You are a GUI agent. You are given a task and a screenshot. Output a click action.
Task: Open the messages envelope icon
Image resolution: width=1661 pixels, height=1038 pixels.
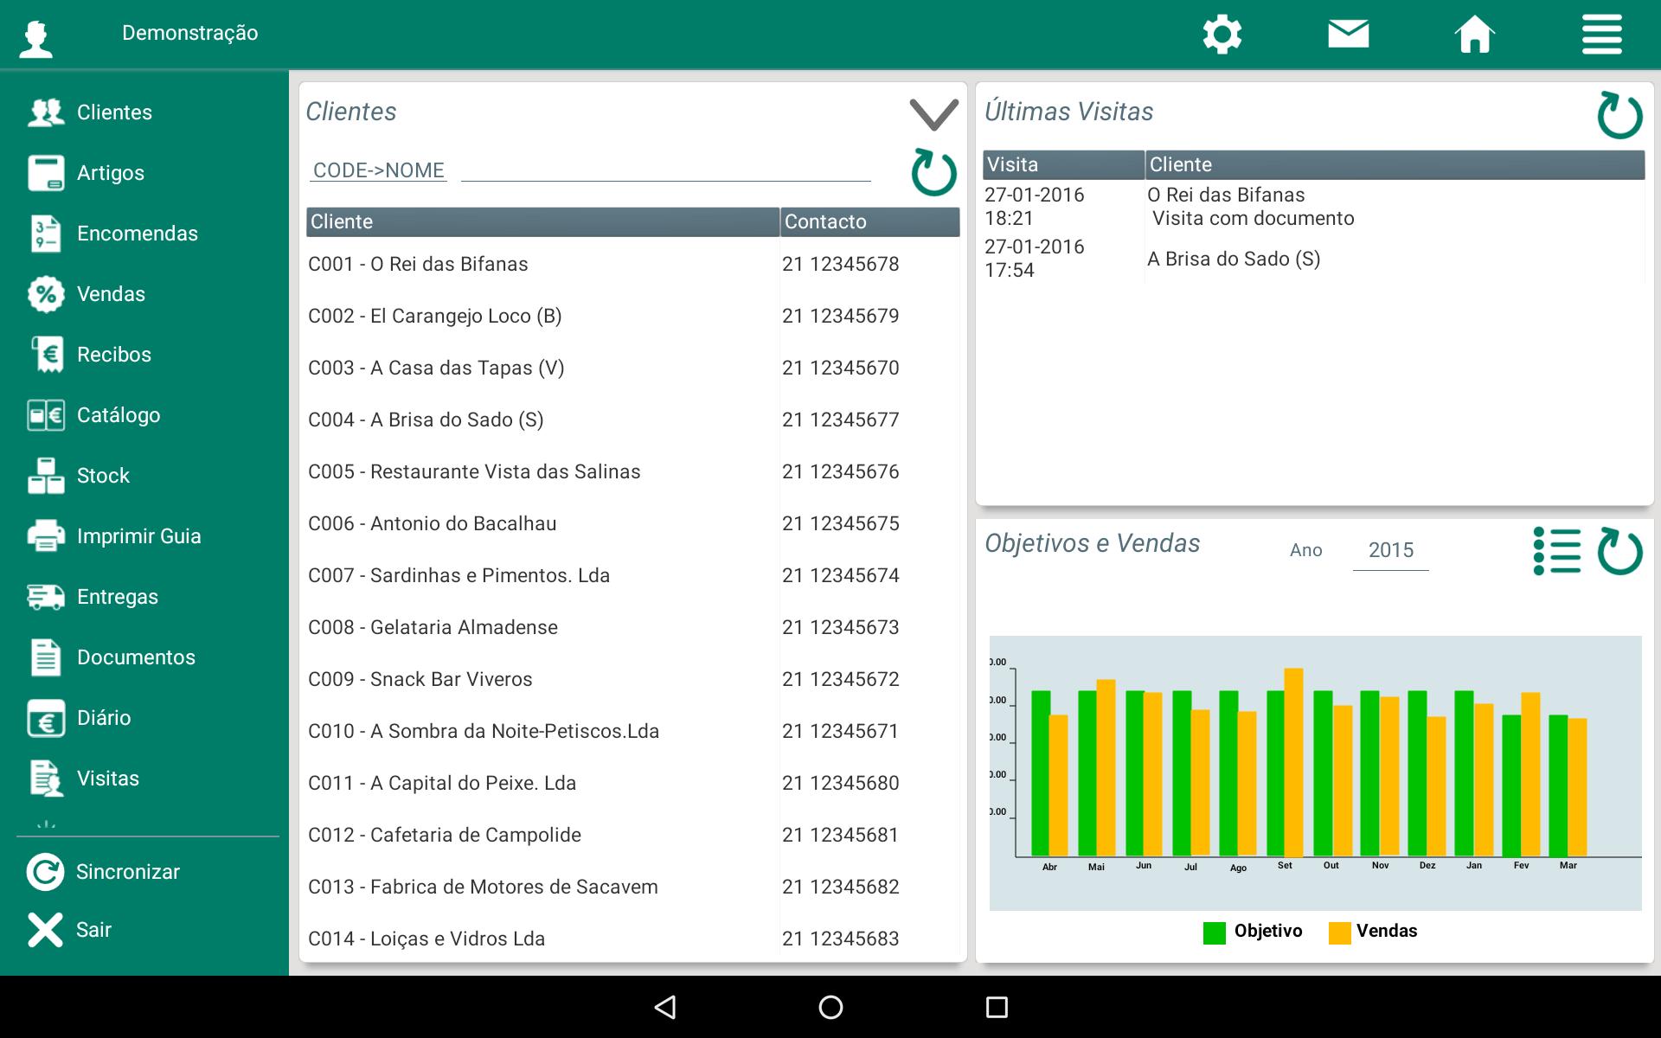click(x=1348, y=34)
